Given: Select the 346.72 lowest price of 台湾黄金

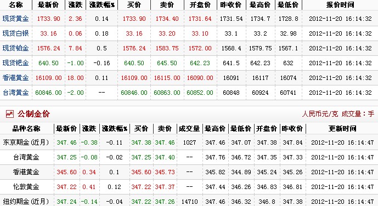Looking at the screenshot, I should click(x=241, y=157).
